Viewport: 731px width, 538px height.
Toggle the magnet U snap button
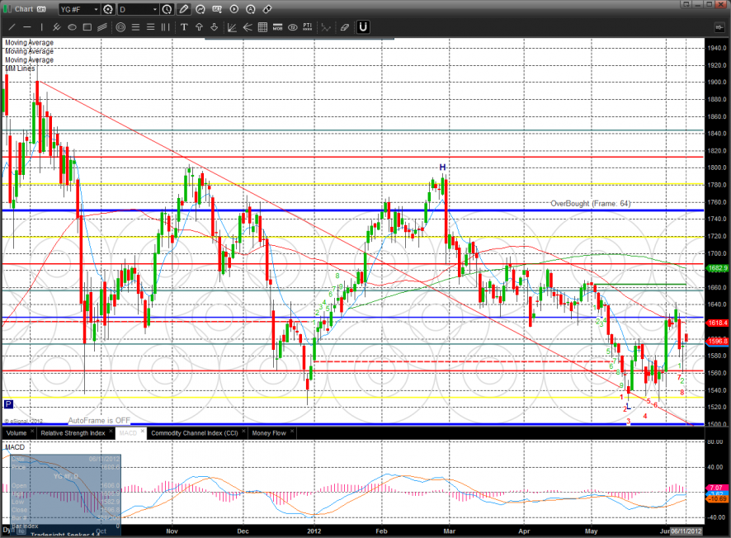point(363,27)
